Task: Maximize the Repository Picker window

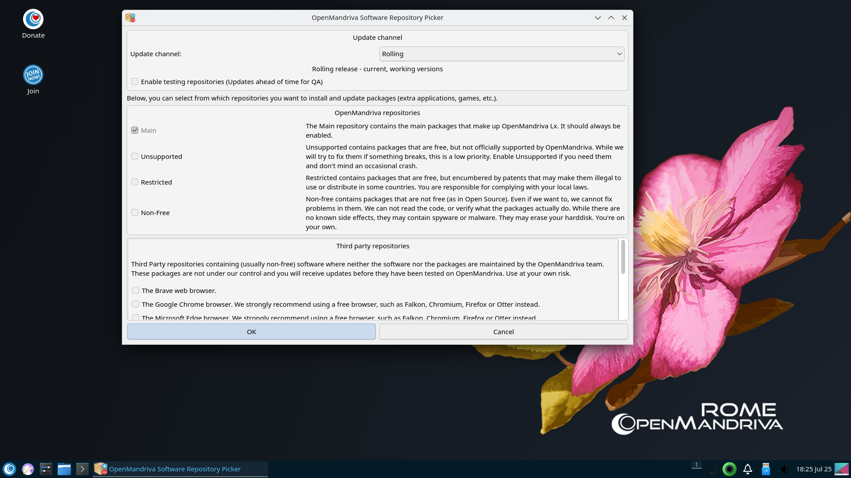Action: point(611,18)
